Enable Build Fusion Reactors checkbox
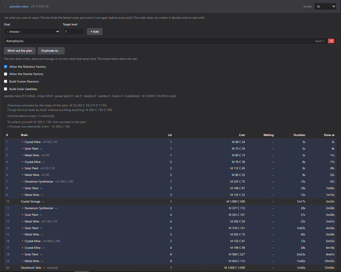 pos(6,81)
